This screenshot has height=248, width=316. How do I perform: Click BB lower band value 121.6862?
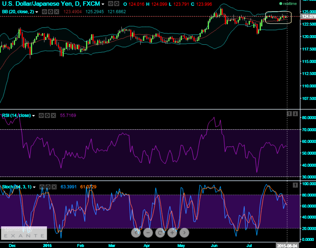point(117,12)
